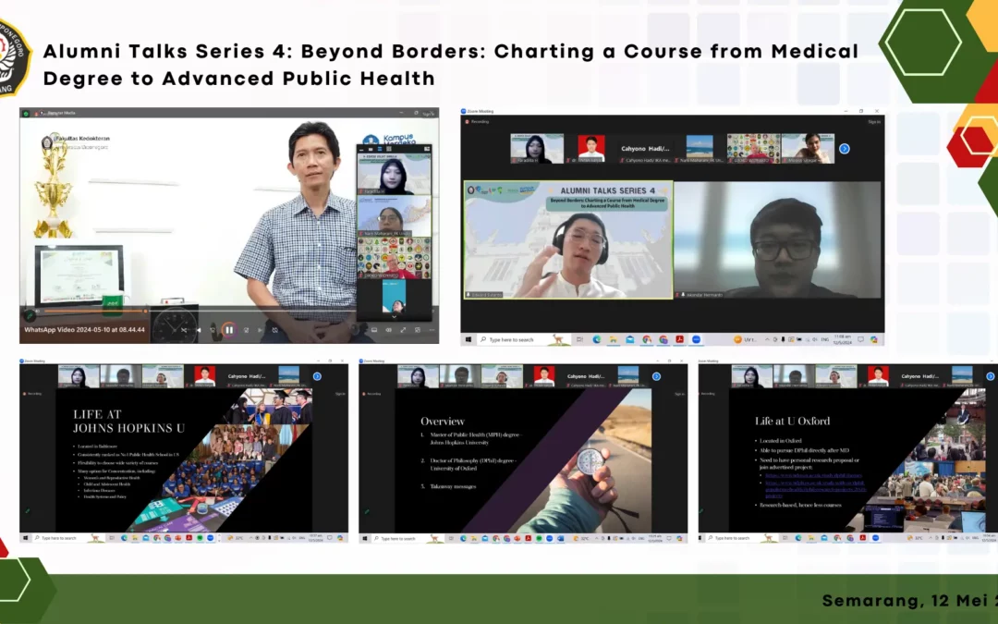Click the UV weather widget in large Zoom taskbar
998x624 pixels.
pos(746,339)
